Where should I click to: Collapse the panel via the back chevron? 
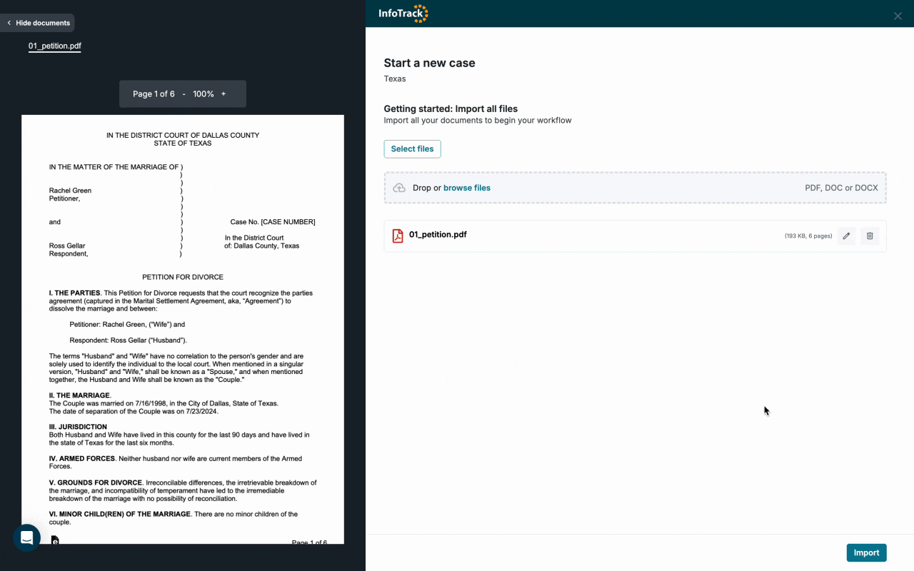(x=8, y=22)
